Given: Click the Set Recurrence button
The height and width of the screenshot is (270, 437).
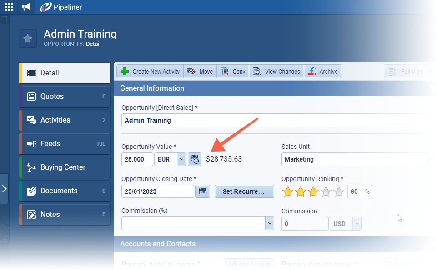Looking at the screenshot, I should tap(244, 191).
